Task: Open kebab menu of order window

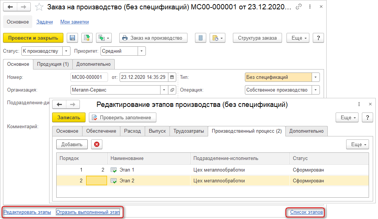Action: click(x=310, y=7)
